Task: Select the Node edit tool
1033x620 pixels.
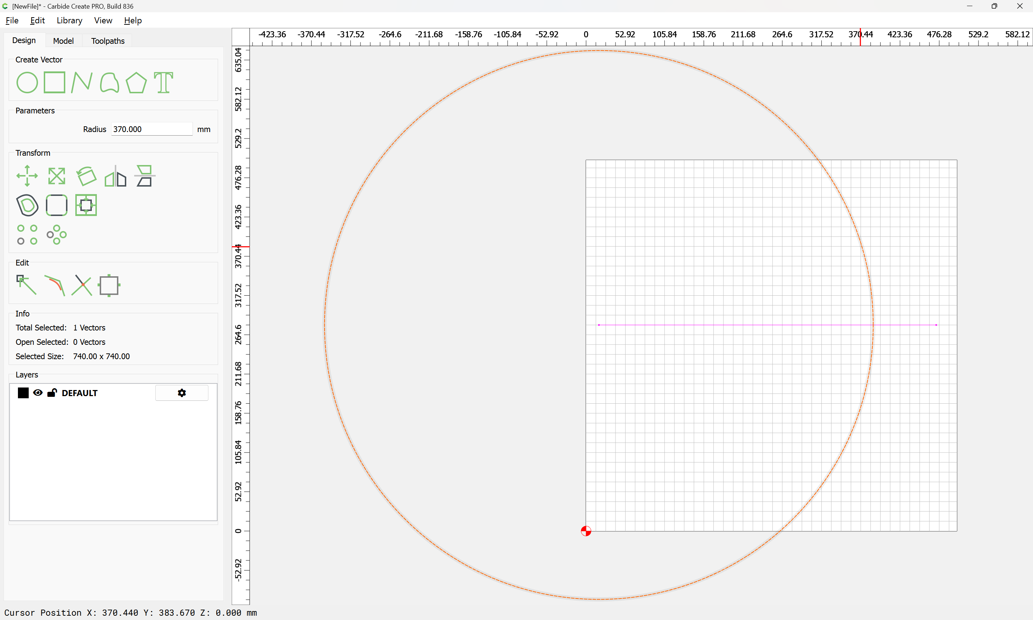Action: tap(26, 285)
